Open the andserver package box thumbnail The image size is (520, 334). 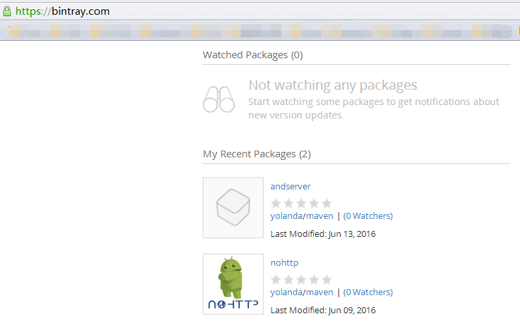pos(233,207)
